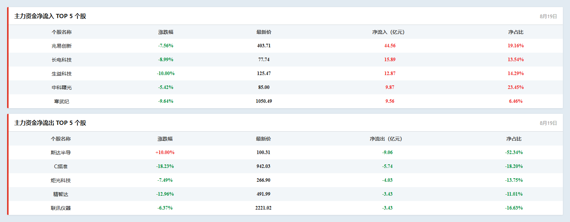Click the 8月19日 date in inflow panel

pos(548,16)
